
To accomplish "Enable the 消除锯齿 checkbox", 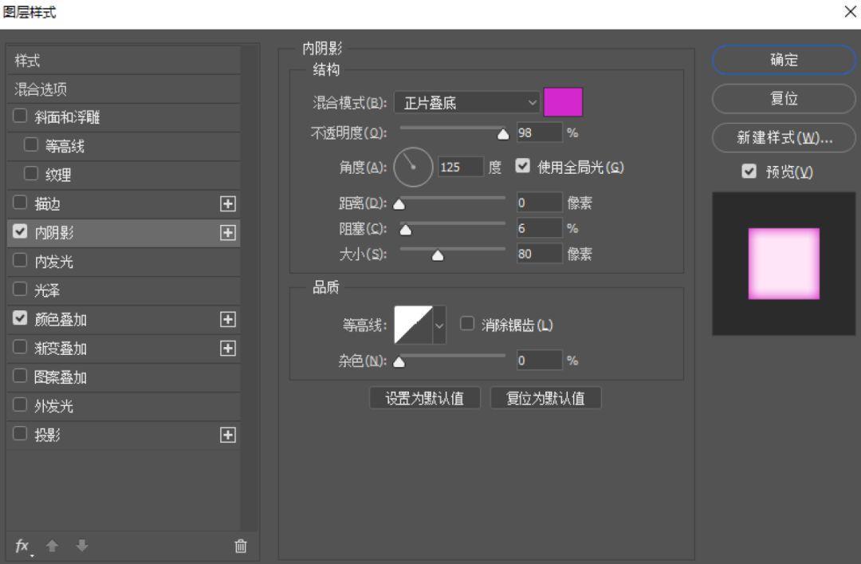I will pyautogui.click(x=466, y=325).
